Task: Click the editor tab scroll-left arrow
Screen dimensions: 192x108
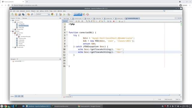Action: click(x=175, y=18)
